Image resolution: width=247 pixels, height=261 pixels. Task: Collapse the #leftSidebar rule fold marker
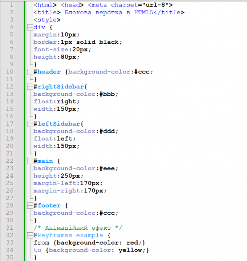(x=30, y=124)
